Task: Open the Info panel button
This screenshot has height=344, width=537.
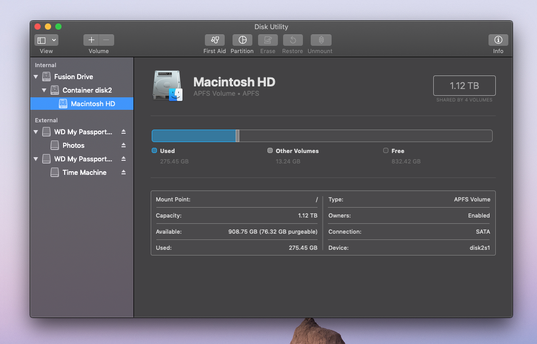Action: [x=498, y=40]
